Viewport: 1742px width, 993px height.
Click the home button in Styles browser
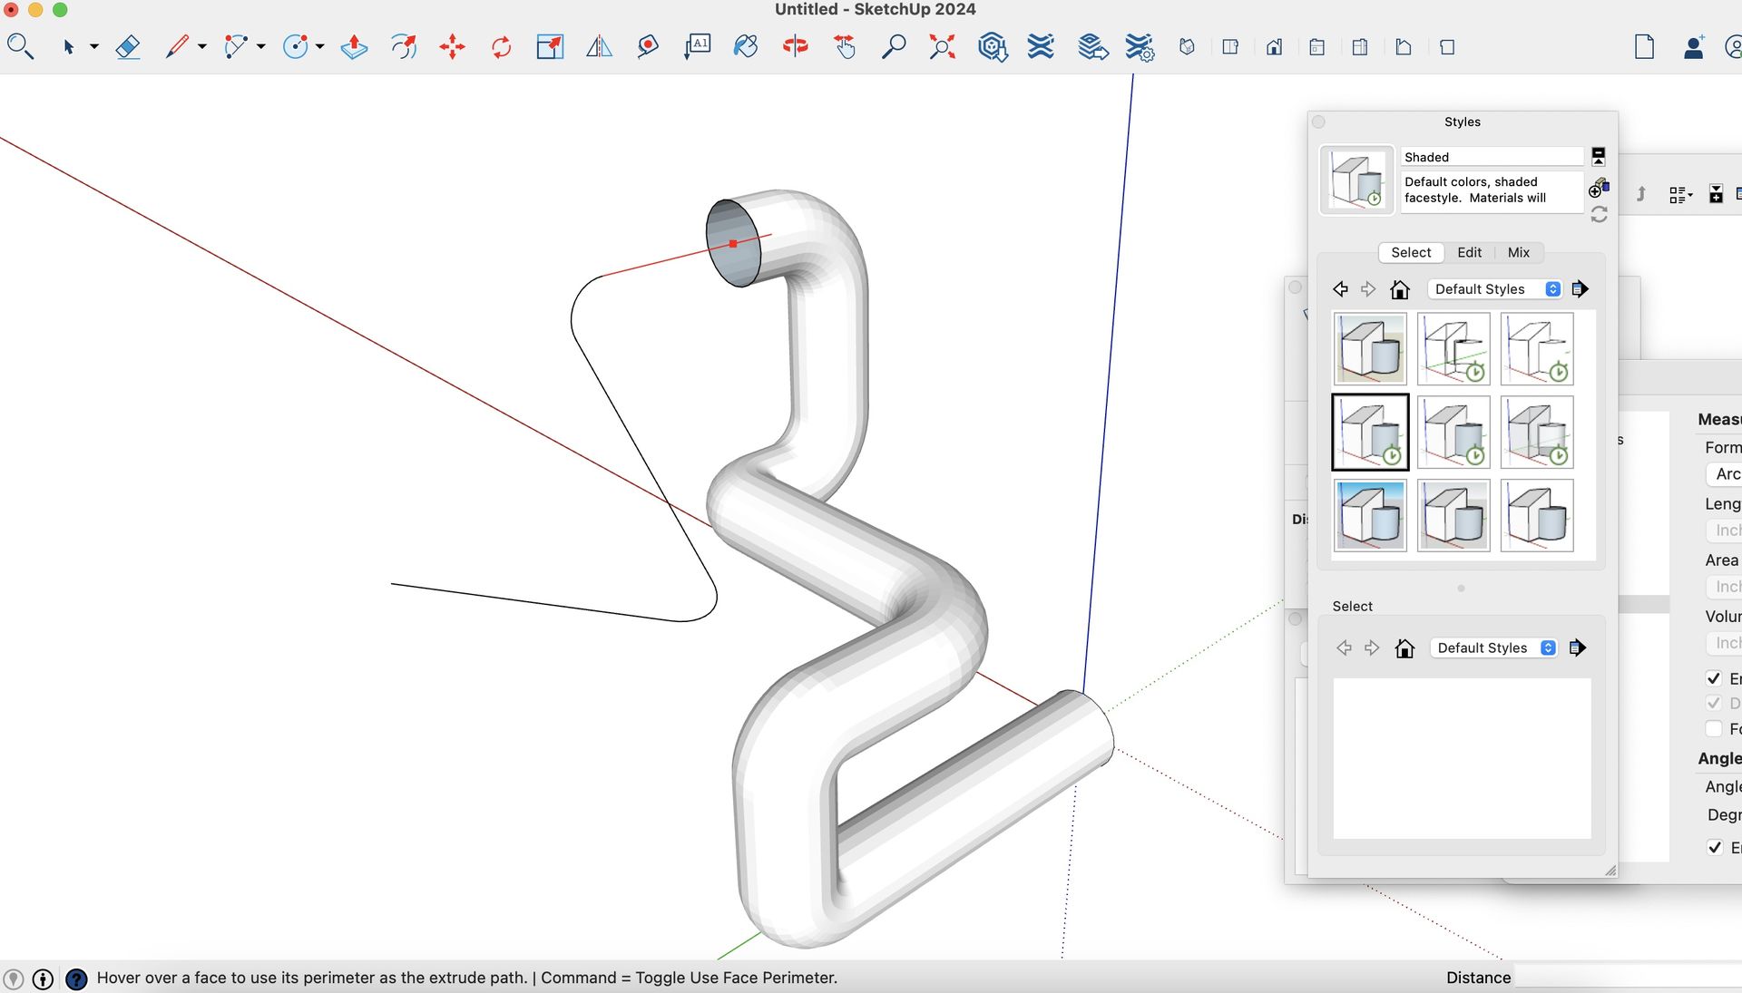click(1399, 289)
